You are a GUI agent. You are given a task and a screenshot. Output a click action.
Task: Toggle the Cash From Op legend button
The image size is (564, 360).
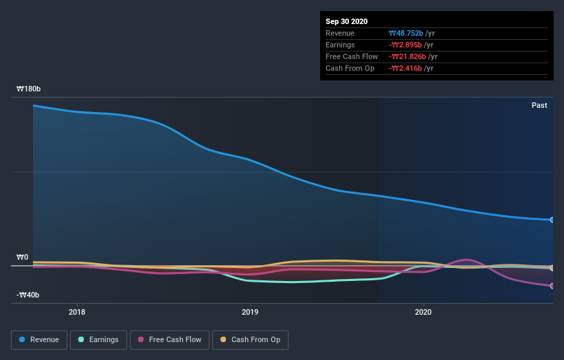(x=250, y=340)
